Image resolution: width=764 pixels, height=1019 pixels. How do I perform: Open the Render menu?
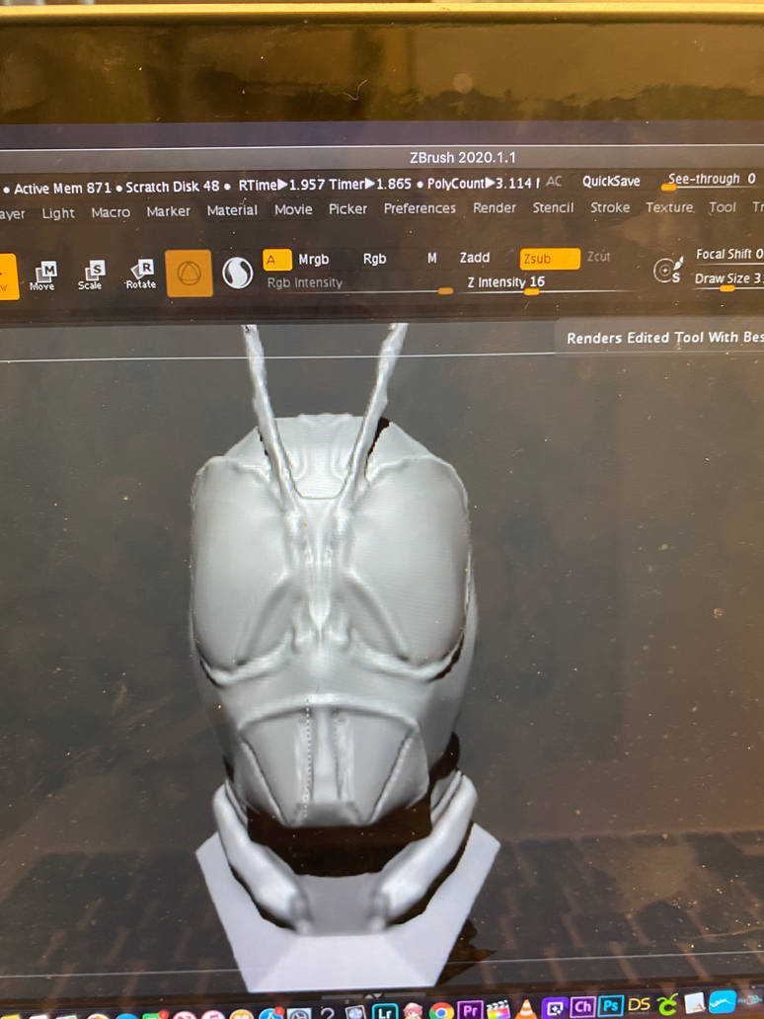click(495, 207)
